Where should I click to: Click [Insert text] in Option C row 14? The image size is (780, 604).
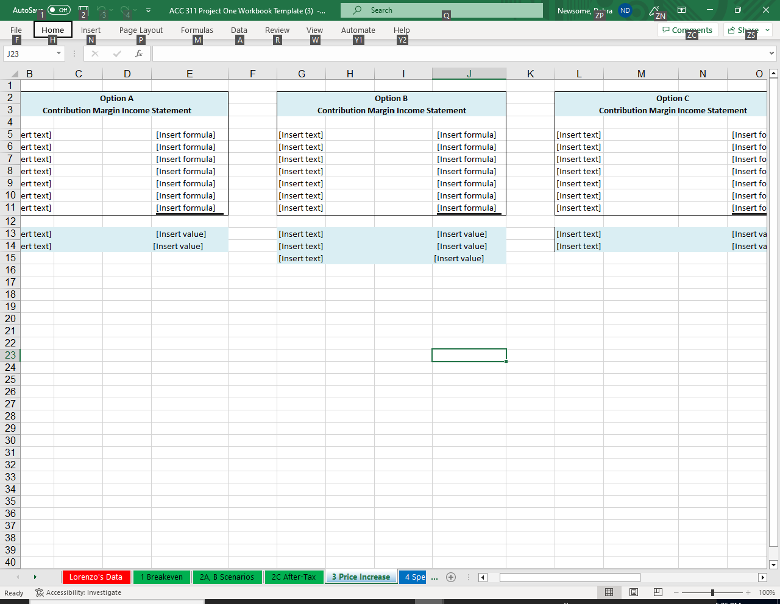(579, 246)
